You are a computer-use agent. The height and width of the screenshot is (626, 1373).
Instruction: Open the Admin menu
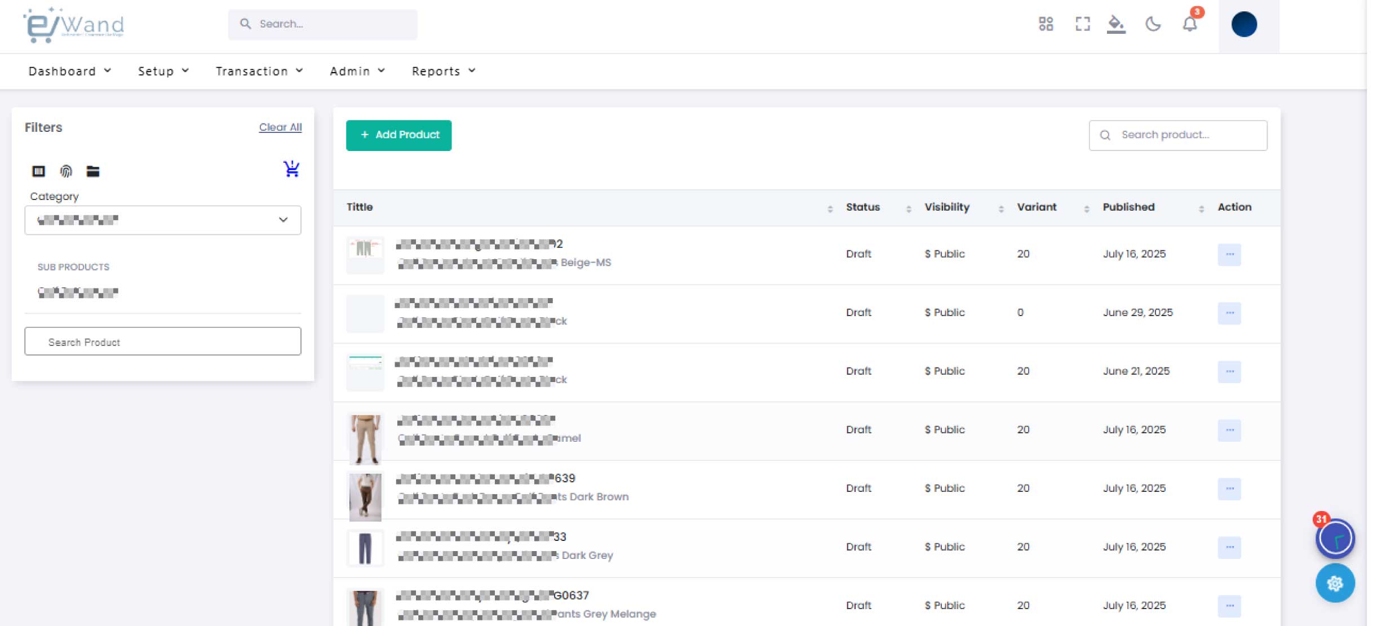point(351,71)
